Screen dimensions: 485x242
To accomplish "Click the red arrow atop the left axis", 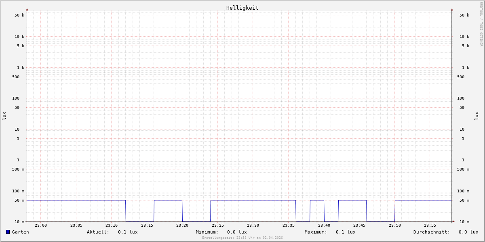I will point(27,9).
